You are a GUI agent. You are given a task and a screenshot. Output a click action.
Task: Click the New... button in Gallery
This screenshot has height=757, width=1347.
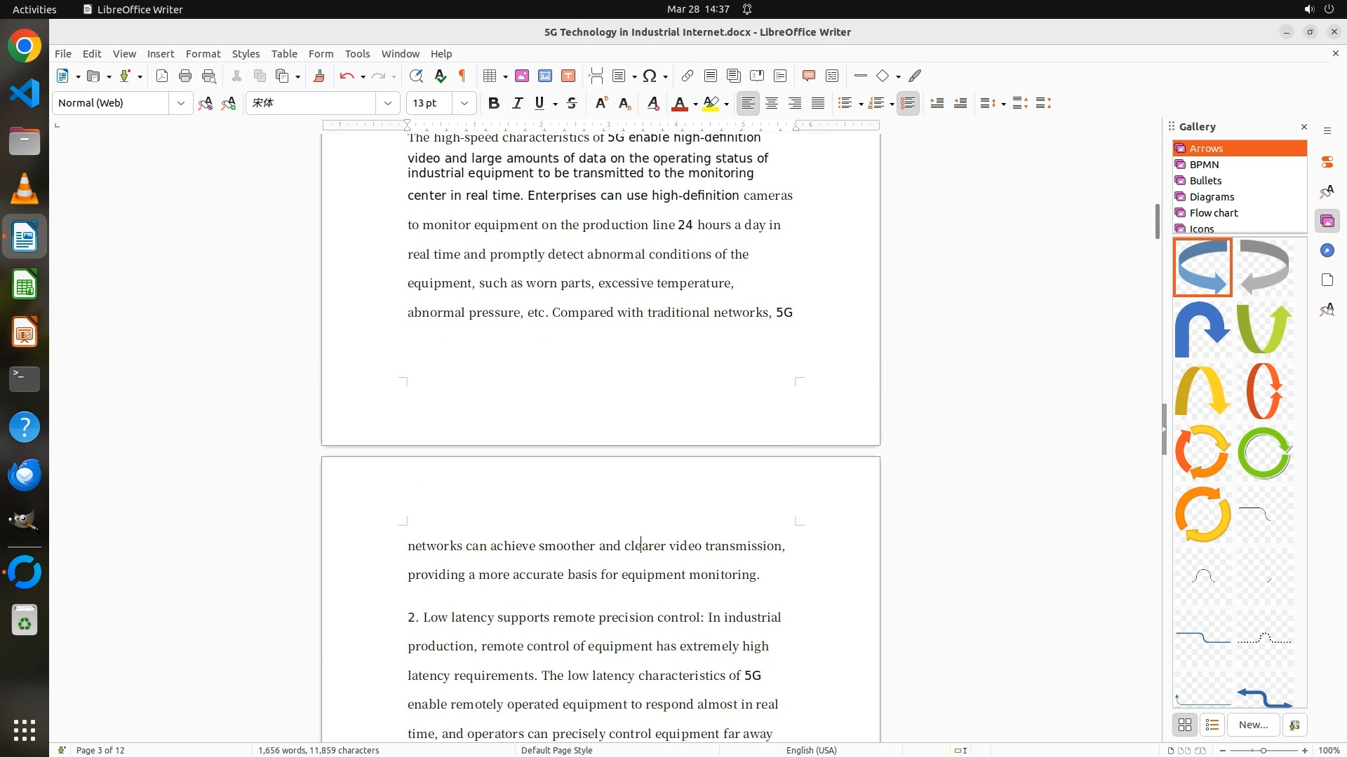pos(1253,725)
